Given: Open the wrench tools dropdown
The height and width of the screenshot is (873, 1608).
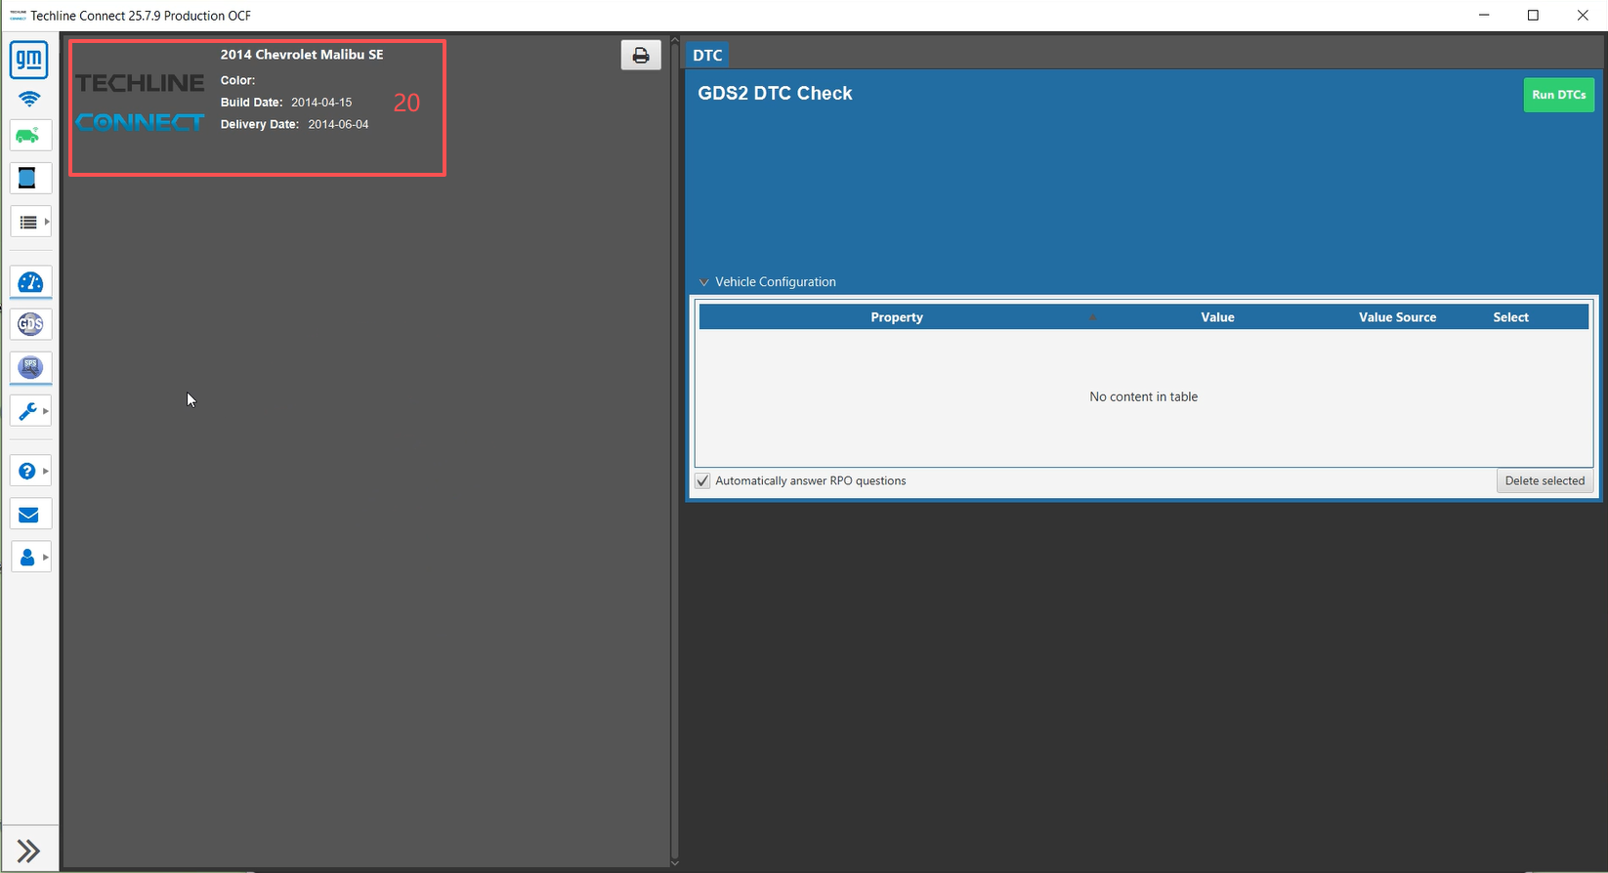Looking at the screenshot, I should [31, 411].
